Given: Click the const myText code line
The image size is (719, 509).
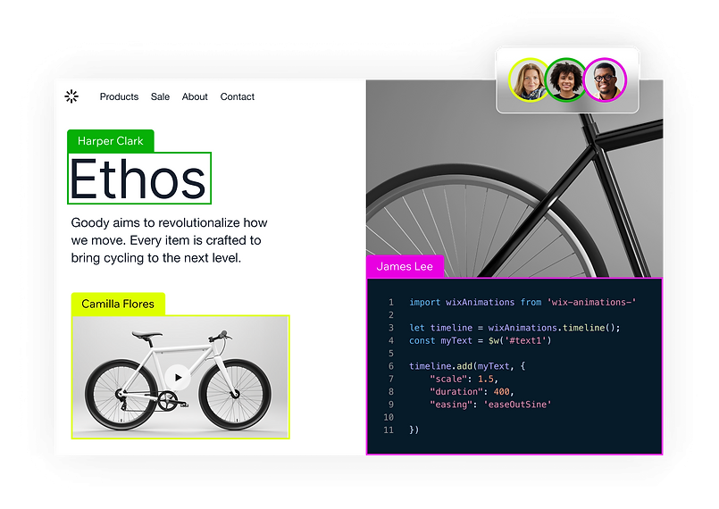Looking at the screenshot, I should tap(481, 341).
